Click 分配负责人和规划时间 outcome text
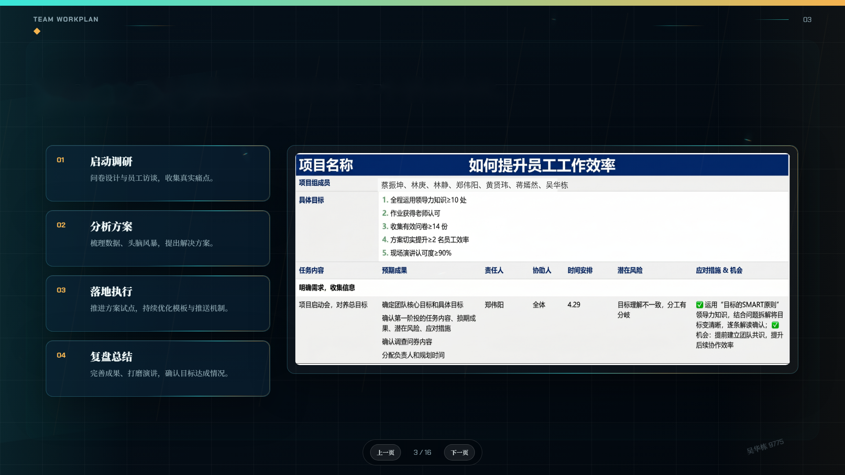The width and height of the screenshot is (845, 475). point(413,355)
